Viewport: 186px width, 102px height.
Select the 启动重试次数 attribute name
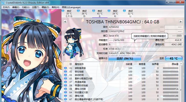coord(81,92)
